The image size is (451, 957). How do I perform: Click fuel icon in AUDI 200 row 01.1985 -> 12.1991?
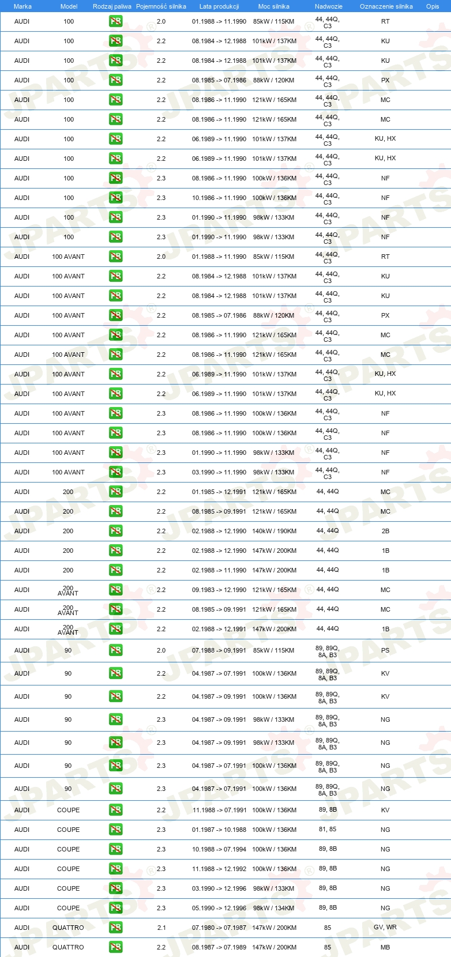point(115,492)
